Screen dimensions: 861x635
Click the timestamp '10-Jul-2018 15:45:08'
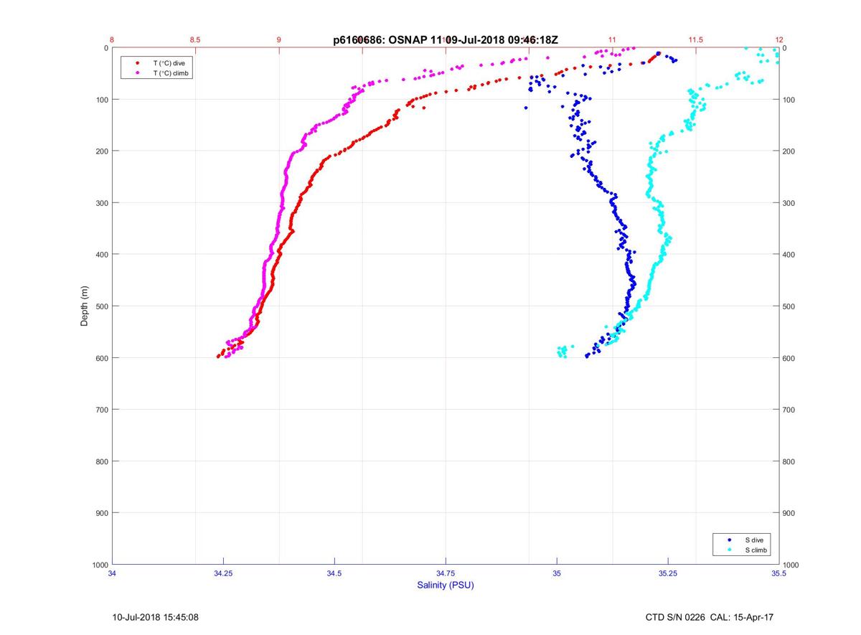point(155,617)
